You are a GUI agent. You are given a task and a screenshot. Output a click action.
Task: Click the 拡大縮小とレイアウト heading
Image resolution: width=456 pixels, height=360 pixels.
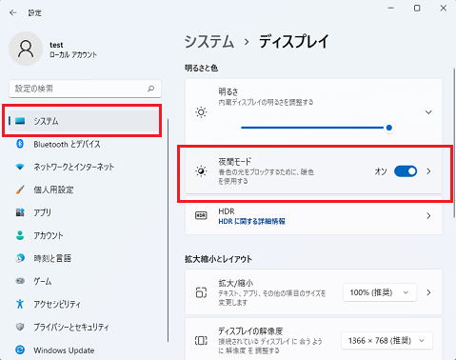tap(218, 259)
